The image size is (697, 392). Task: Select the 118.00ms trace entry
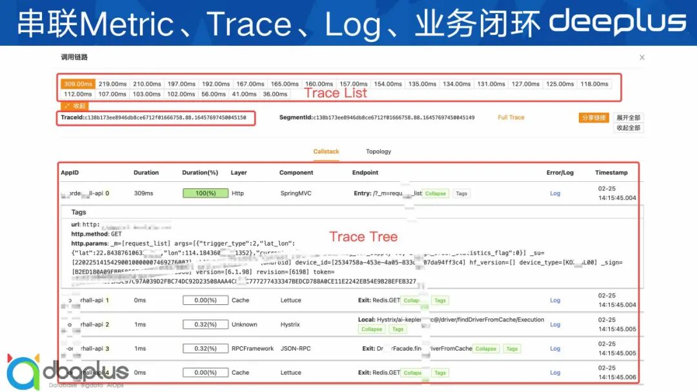tap(594, 83)
